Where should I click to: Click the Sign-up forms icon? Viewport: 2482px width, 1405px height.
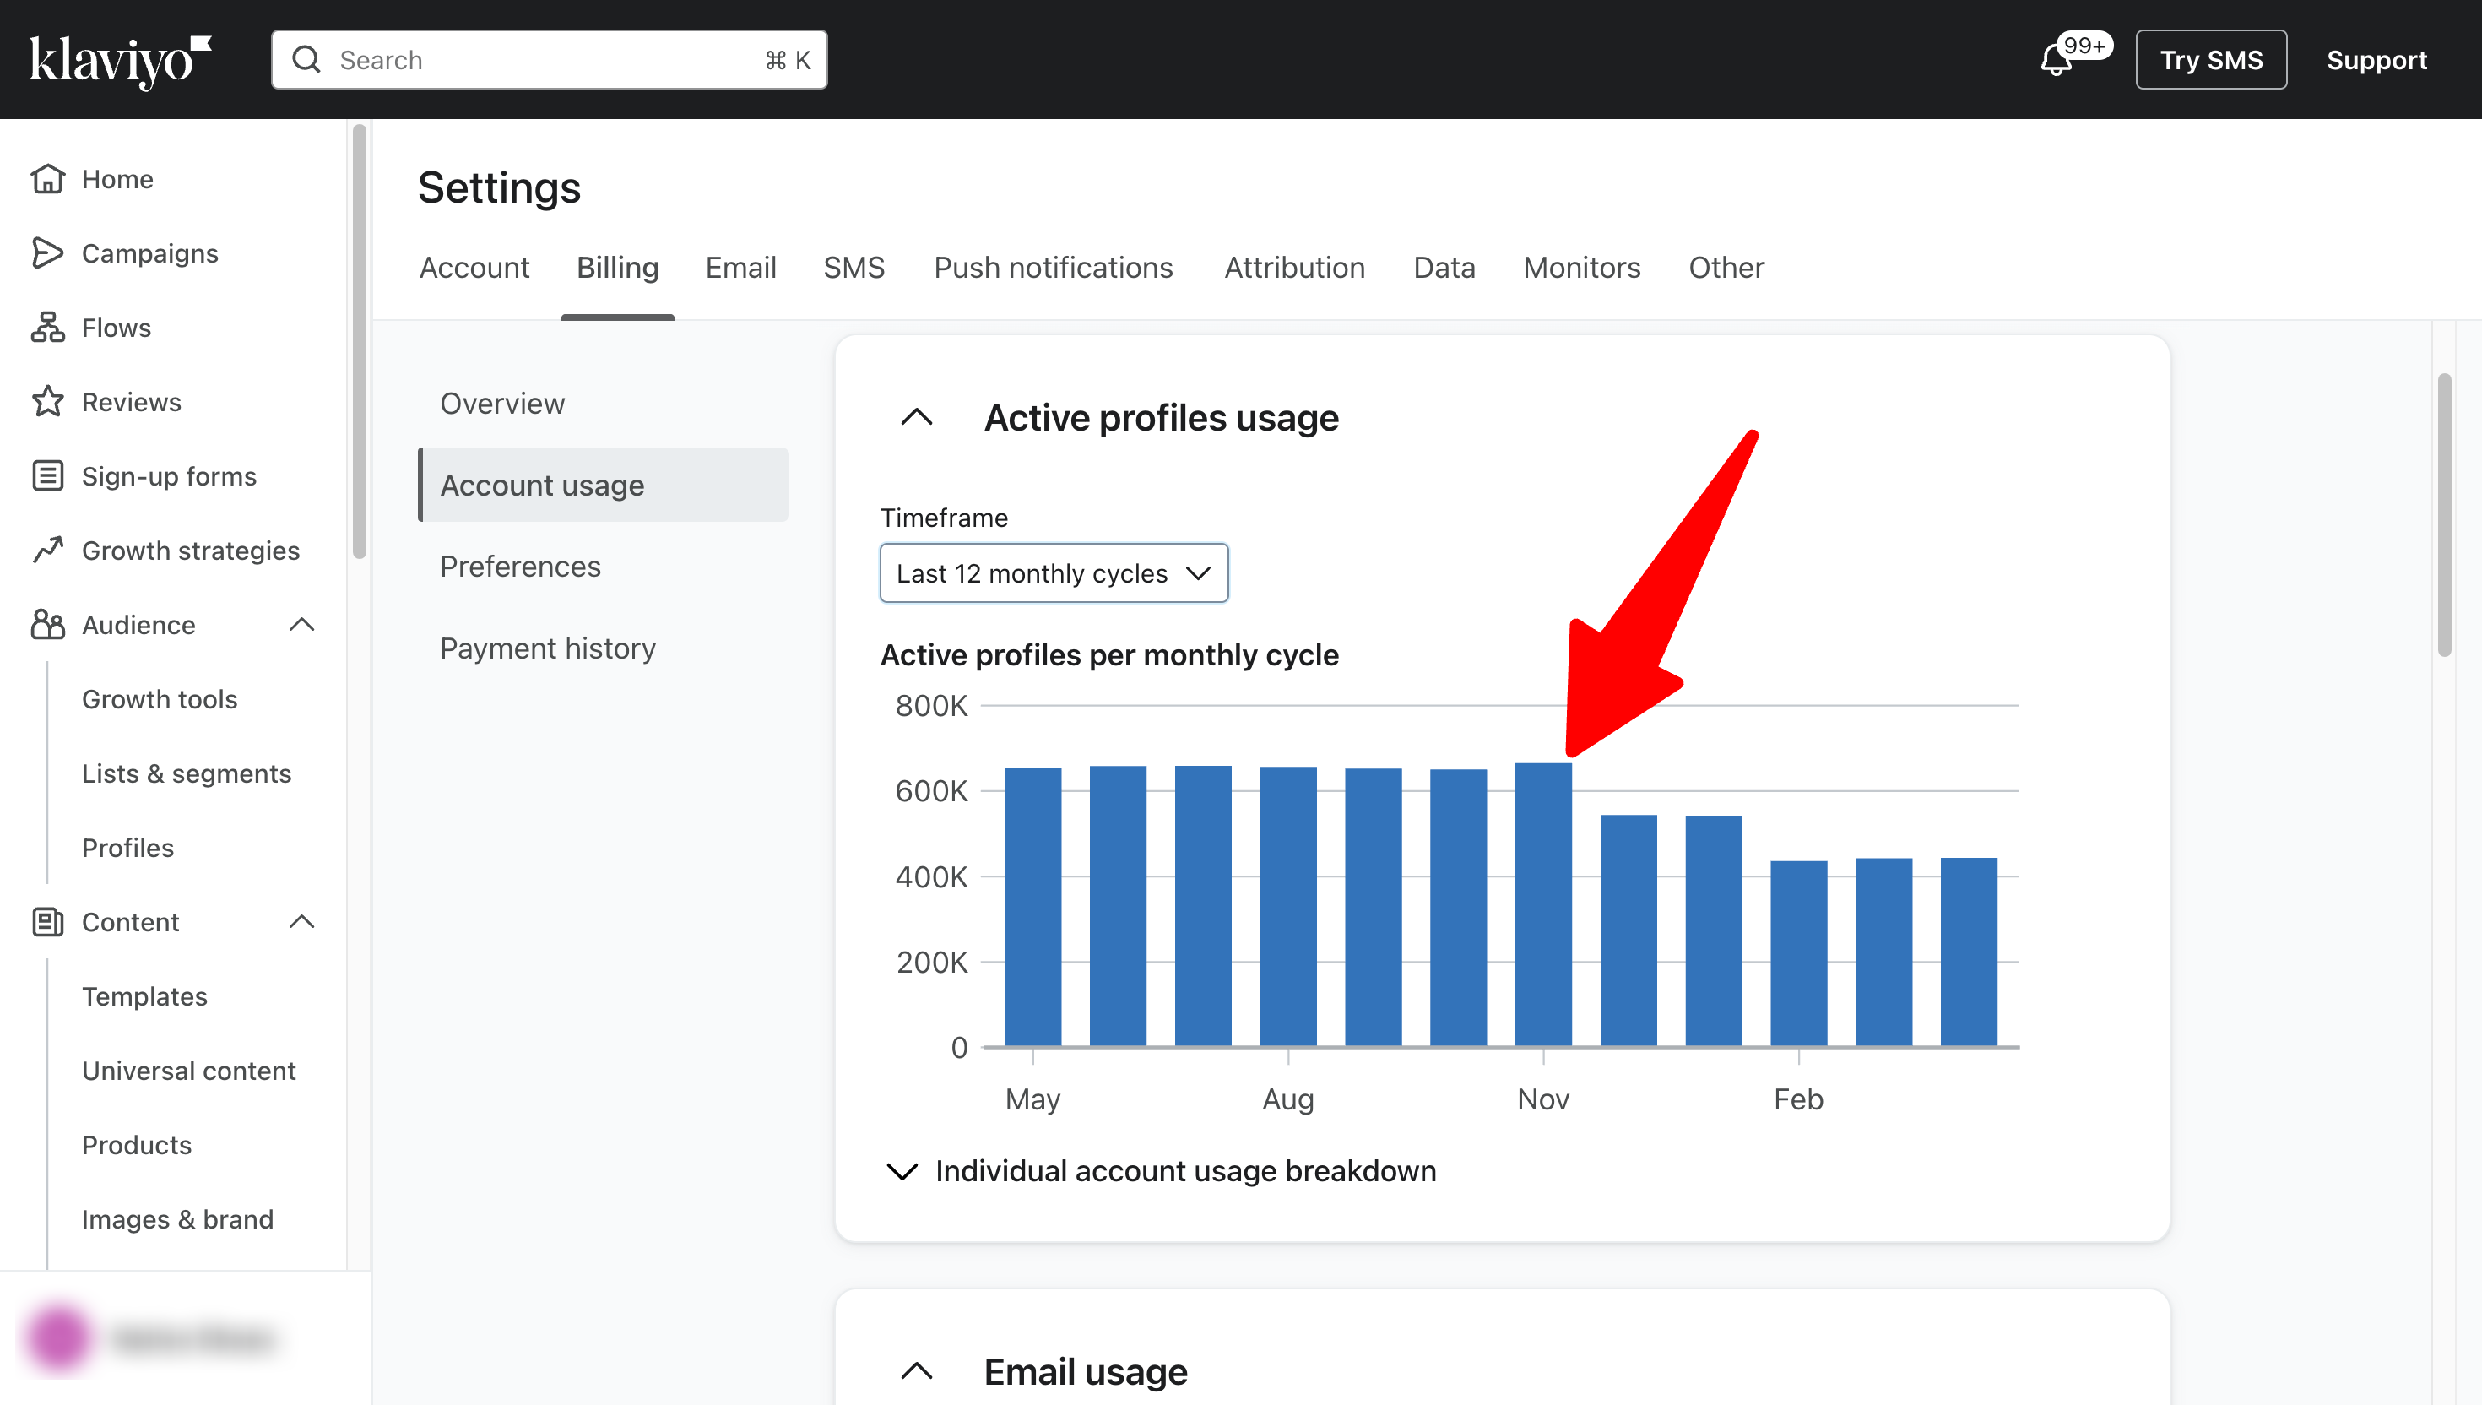[x=47, y=475]
